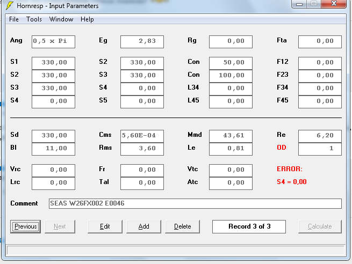Click the L34 input field
This screenshot has width=352, height=264.
[x=231, y=89]
